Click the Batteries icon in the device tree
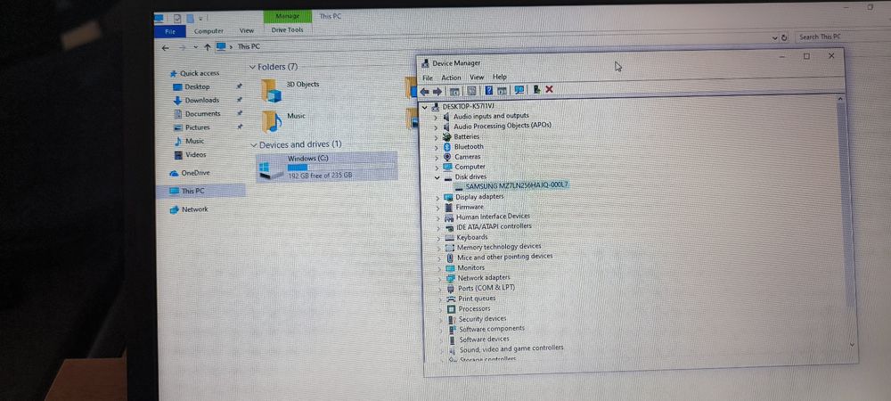891x401 pixels. click(446, 137)
